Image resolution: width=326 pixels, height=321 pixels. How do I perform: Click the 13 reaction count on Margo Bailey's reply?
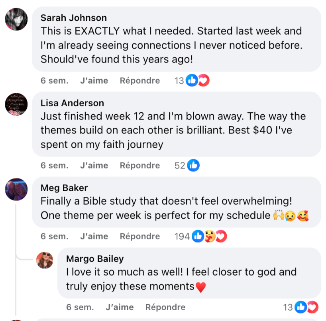tap(287, 307)
